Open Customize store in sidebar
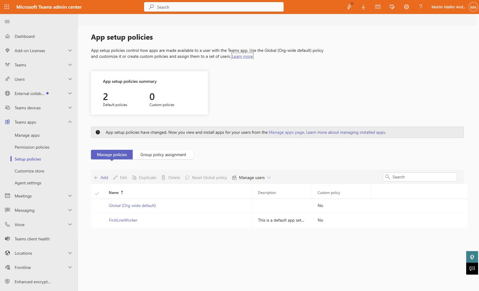 pyautogui.click(x=29, y=171)
